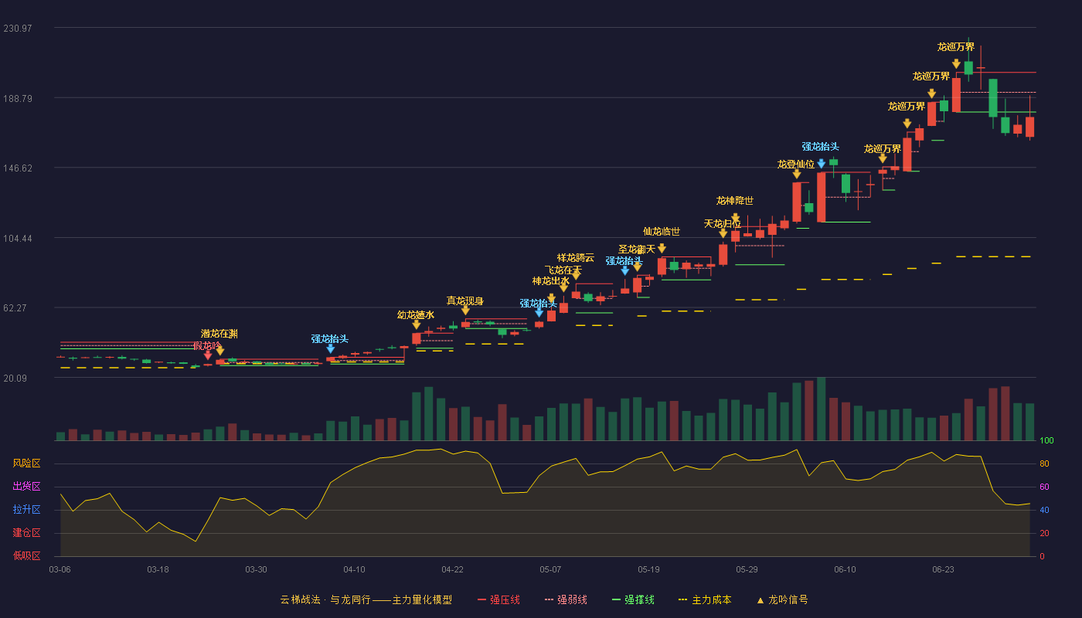Click the 06-23 date label
The image size is (1082, 618).
[943, 569]
